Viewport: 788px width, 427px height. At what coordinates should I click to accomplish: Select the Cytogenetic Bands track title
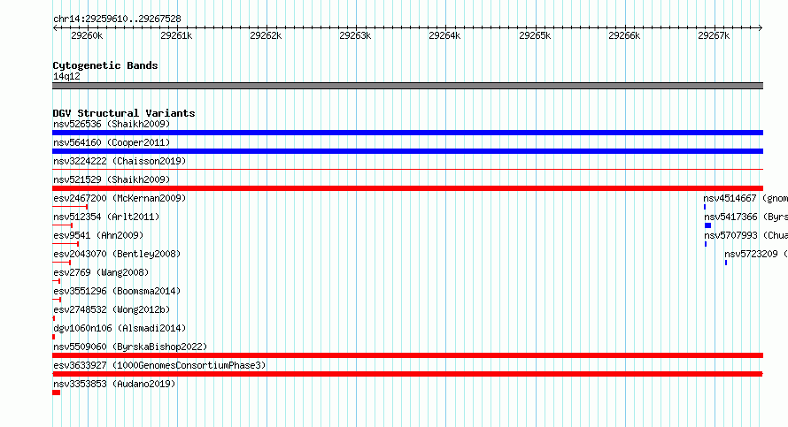pos(105,65)
